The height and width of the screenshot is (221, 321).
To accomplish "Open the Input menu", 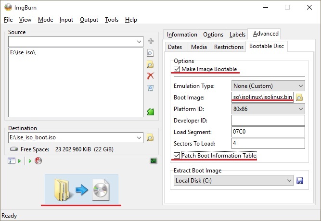I will tap(66, 20).
